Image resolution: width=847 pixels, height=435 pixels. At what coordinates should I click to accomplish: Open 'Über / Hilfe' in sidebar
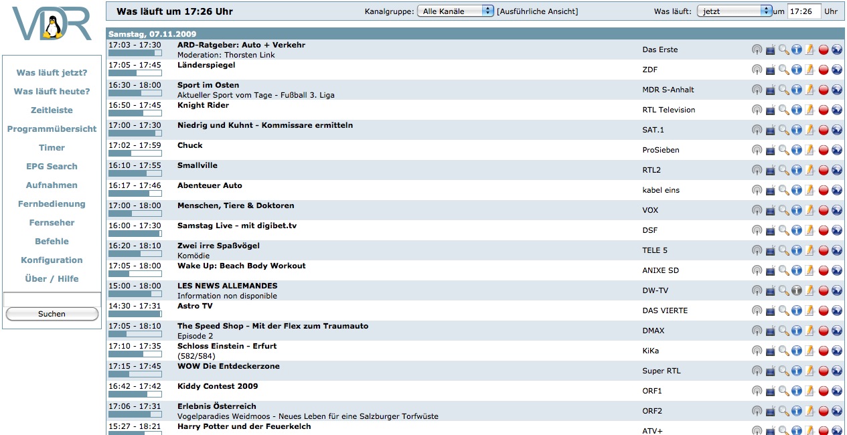click(x=52, y=278)
